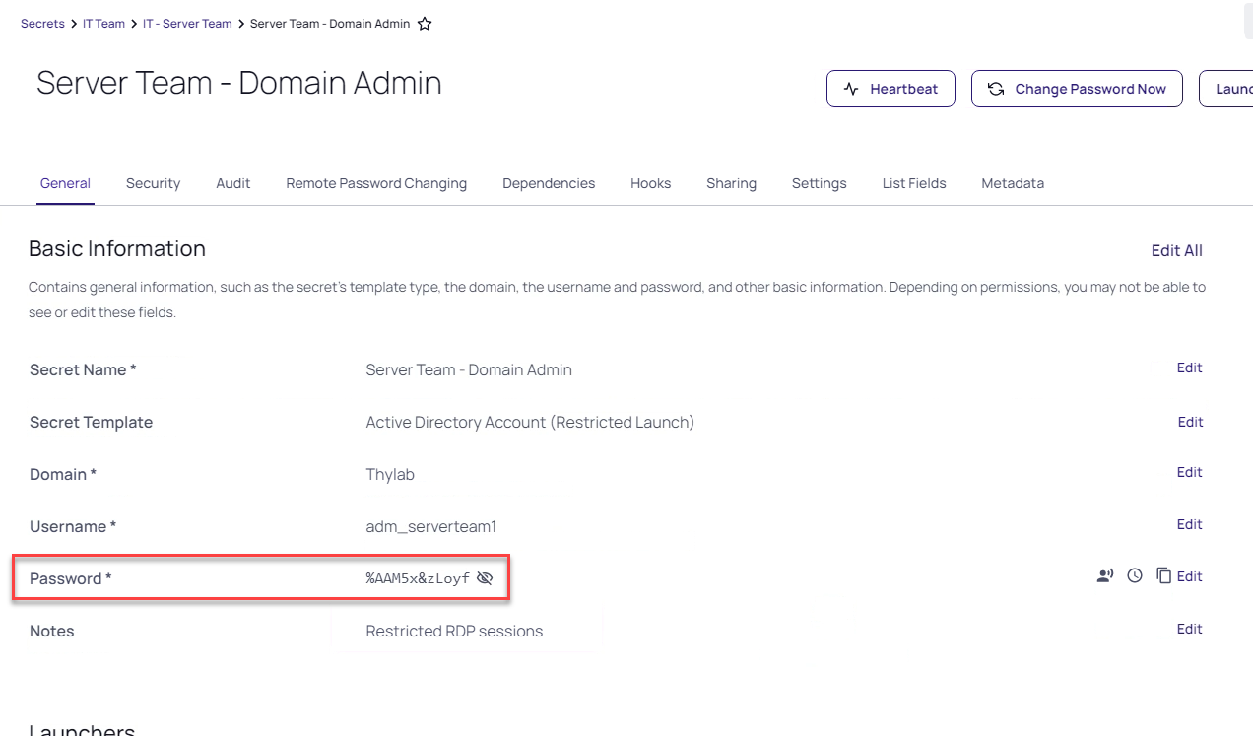Edit the Username field
1253x736 pixels.
coord(1189,524)
